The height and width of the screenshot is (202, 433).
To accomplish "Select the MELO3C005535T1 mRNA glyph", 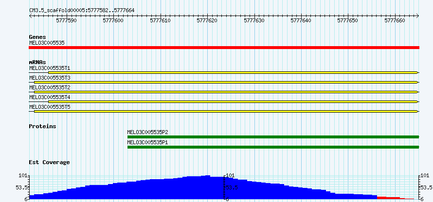I will pyautogui.click(x=224, y=72).
